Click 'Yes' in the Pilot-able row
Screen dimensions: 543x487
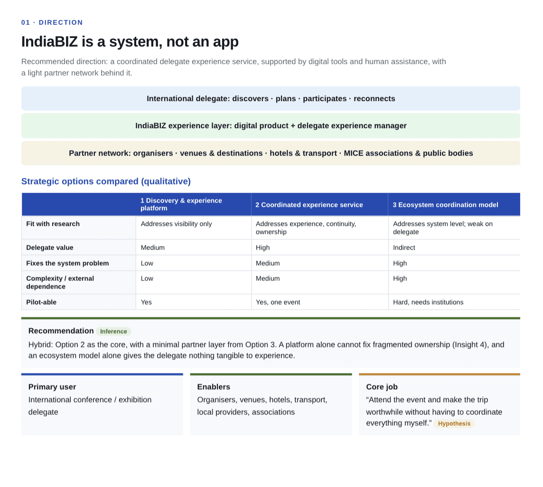(x=146, y=302)
